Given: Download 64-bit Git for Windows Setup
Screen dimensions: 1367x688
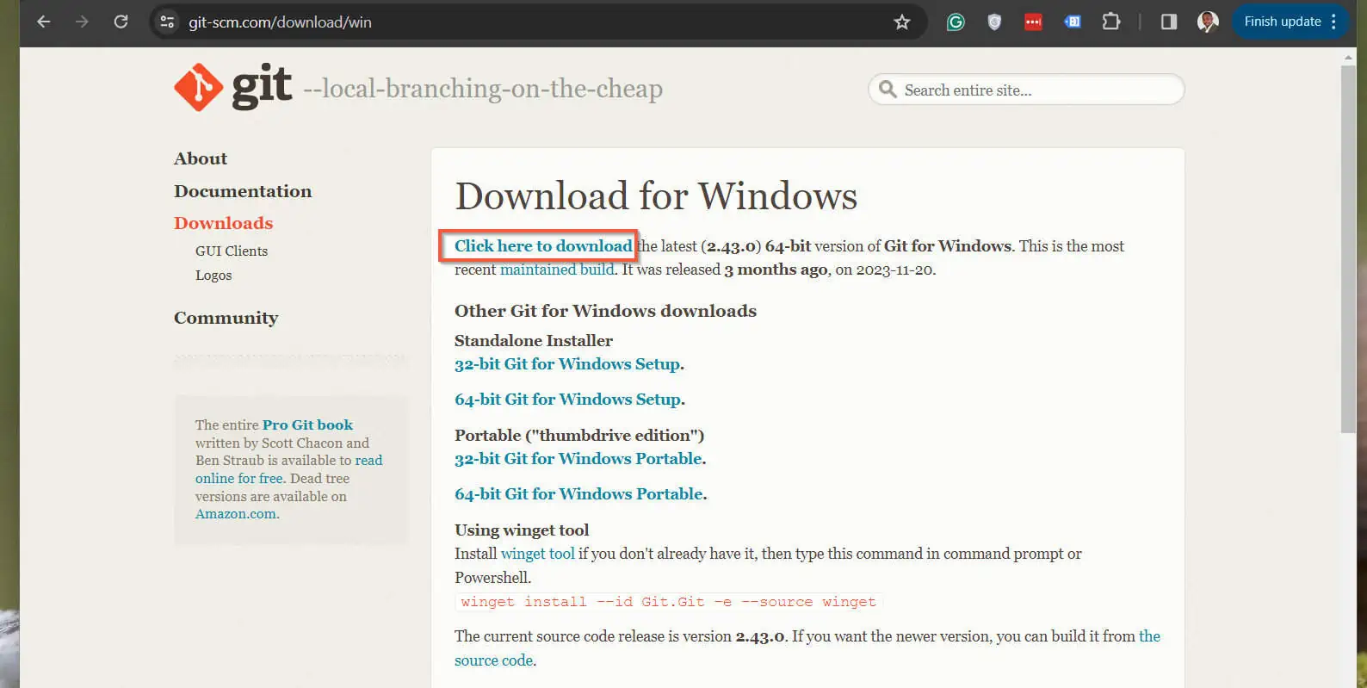Looking at the screenshot, I should pyautogui.click(x=568, y=400).
